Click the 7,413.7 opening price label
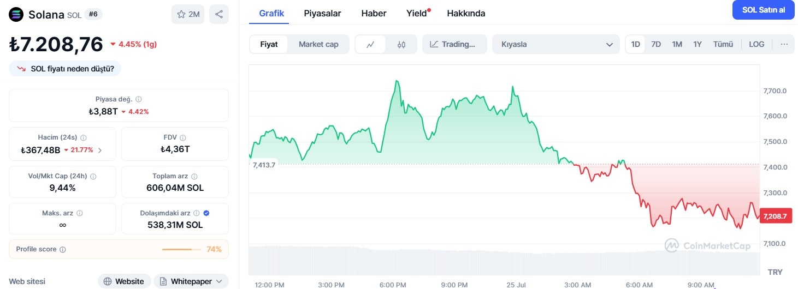 [264, 165]
